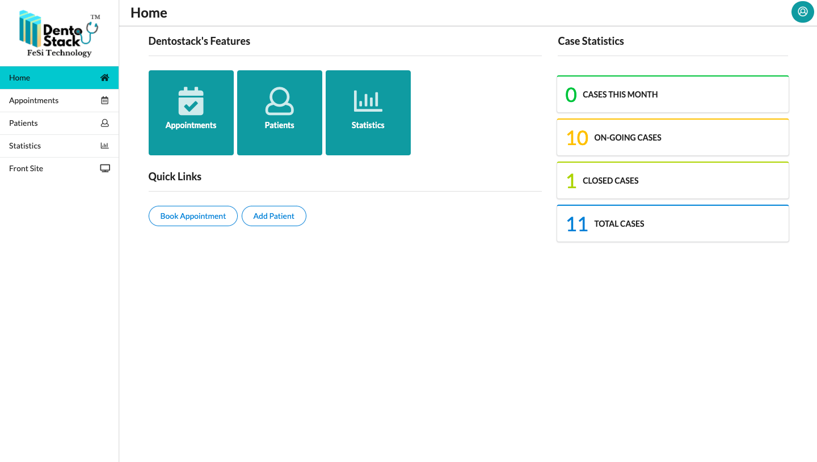Viewport: 817px width, 462px height.
Task: Click the home icon beside Home menu
Action: [104, 77]
